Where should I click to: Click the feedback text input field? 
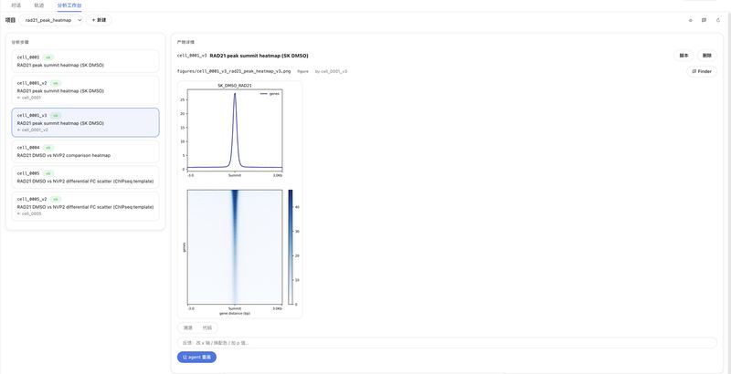[x=447, y=343]
